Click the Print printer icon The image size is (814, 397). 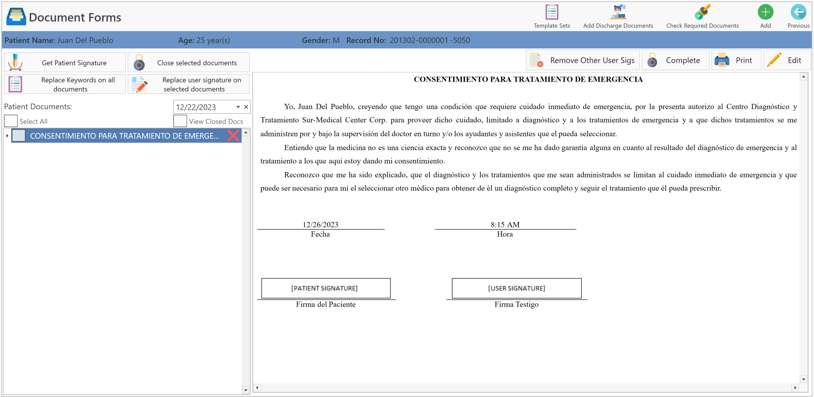(722, 60)
